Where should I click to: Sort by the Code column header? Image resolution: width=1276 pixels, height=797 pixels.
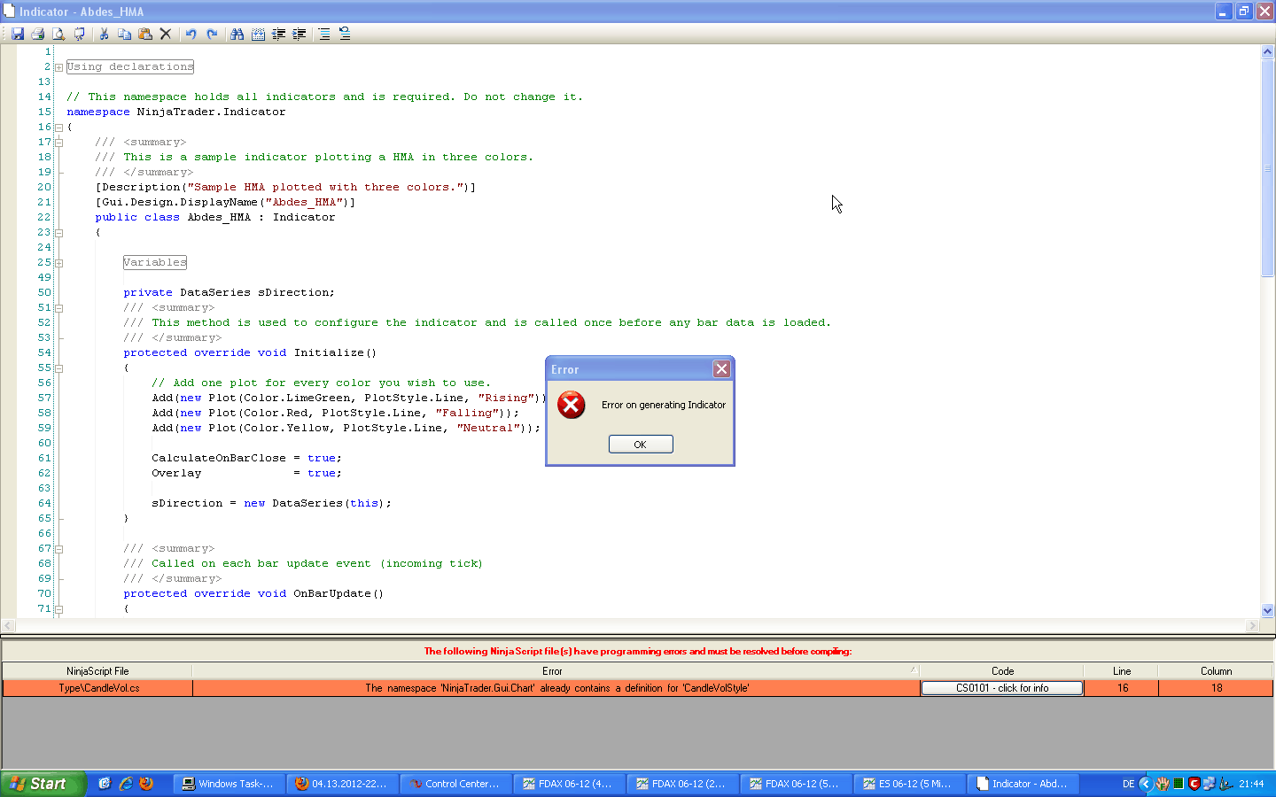point(1002,671)
